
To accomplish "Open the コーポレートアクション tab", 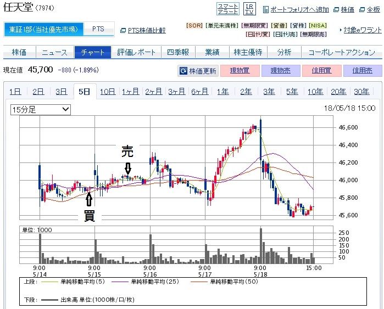I will pyautogui.click(x=342, y=52).
